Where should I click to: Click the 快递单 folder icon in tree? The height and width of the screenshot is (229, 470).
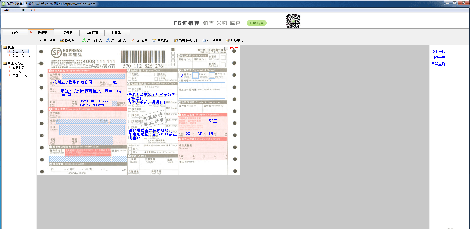[5, 47]
